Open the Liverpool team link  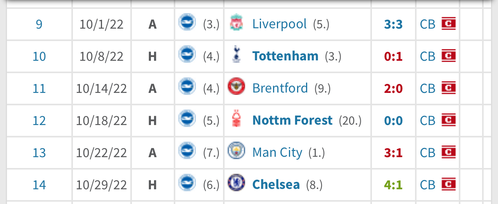click(x=279, y=24)
